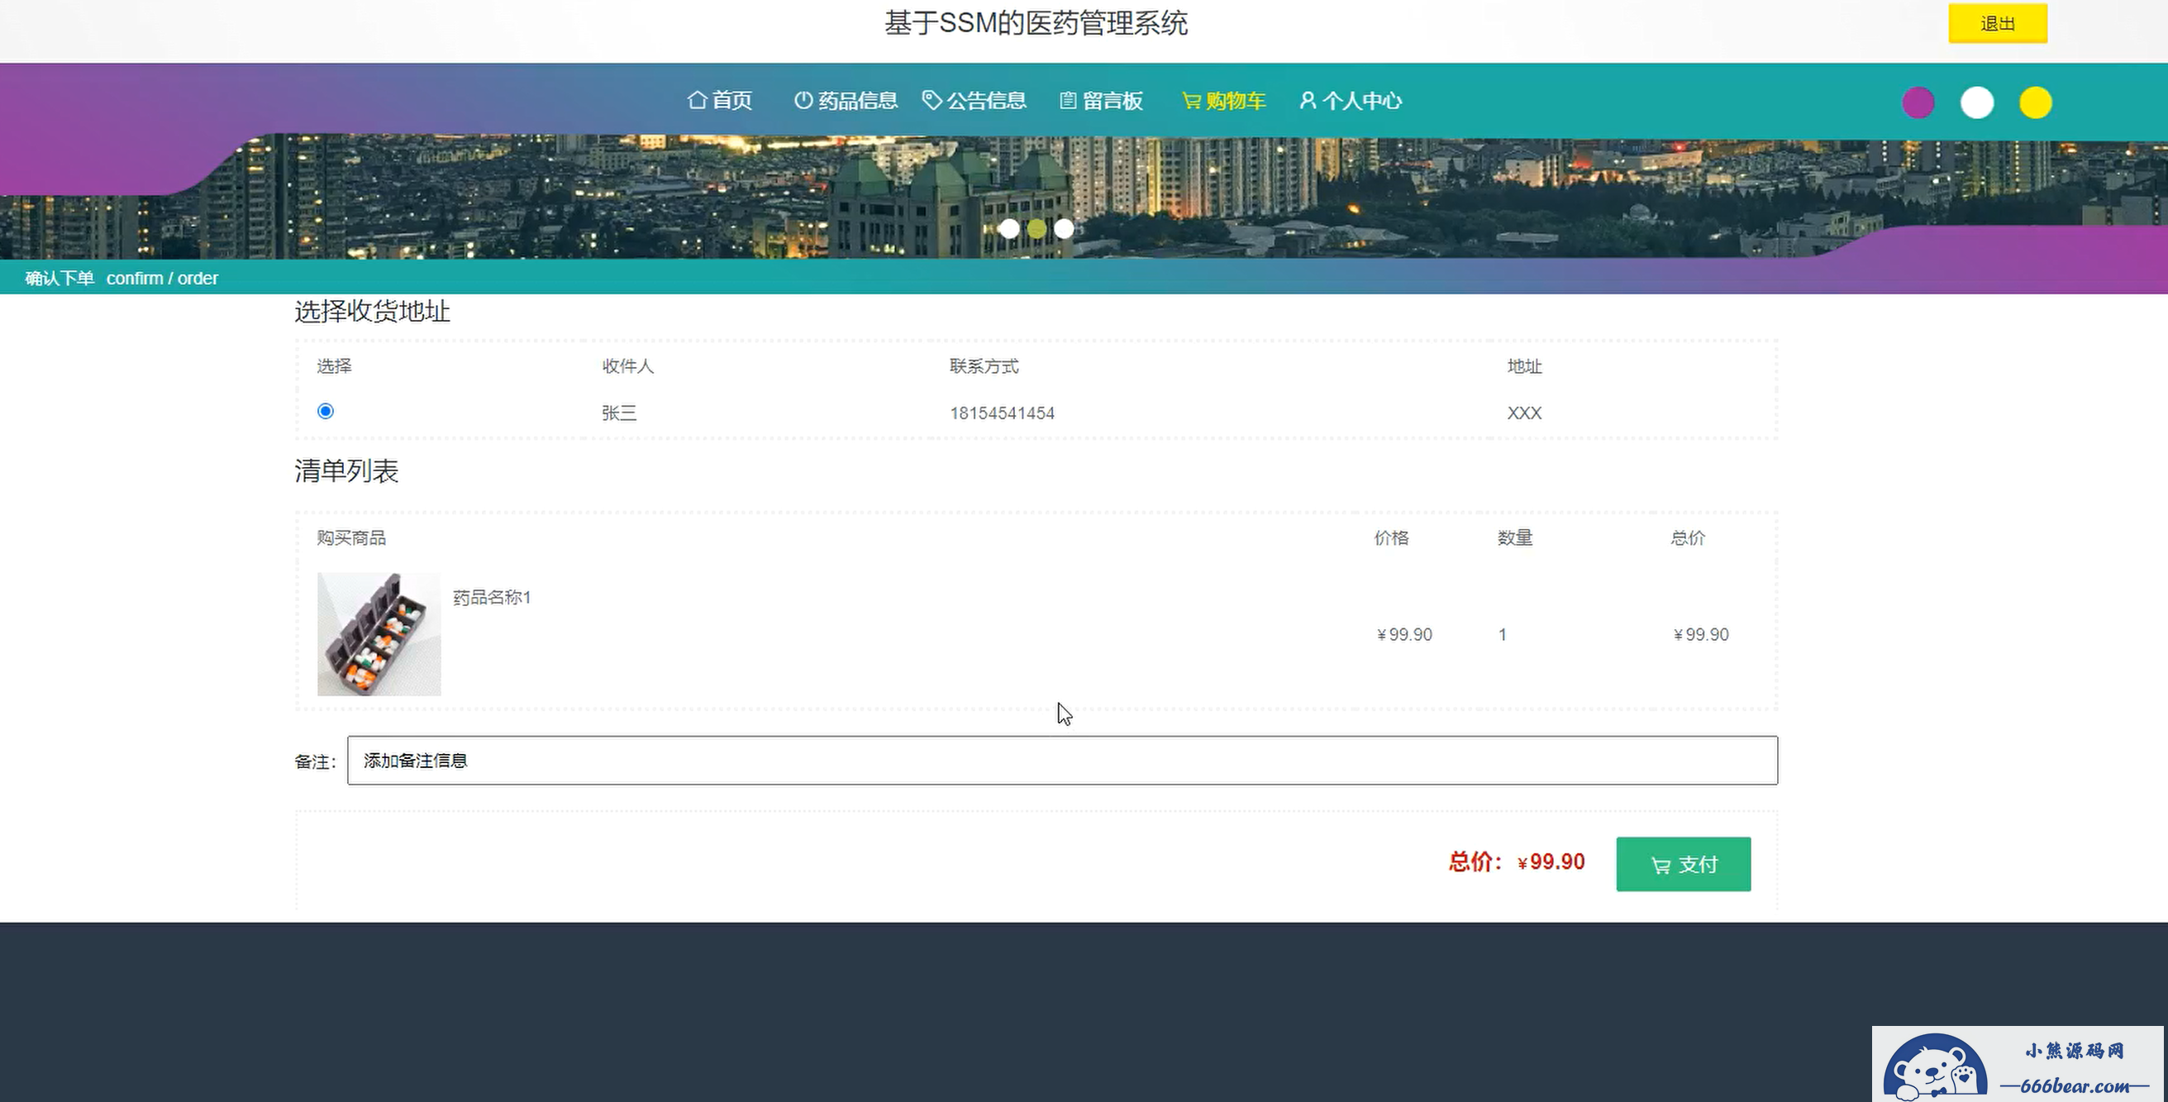The image size is (2168, 1102).
Task: Open the 购物车 menu item
Action: click(1224, 100)
